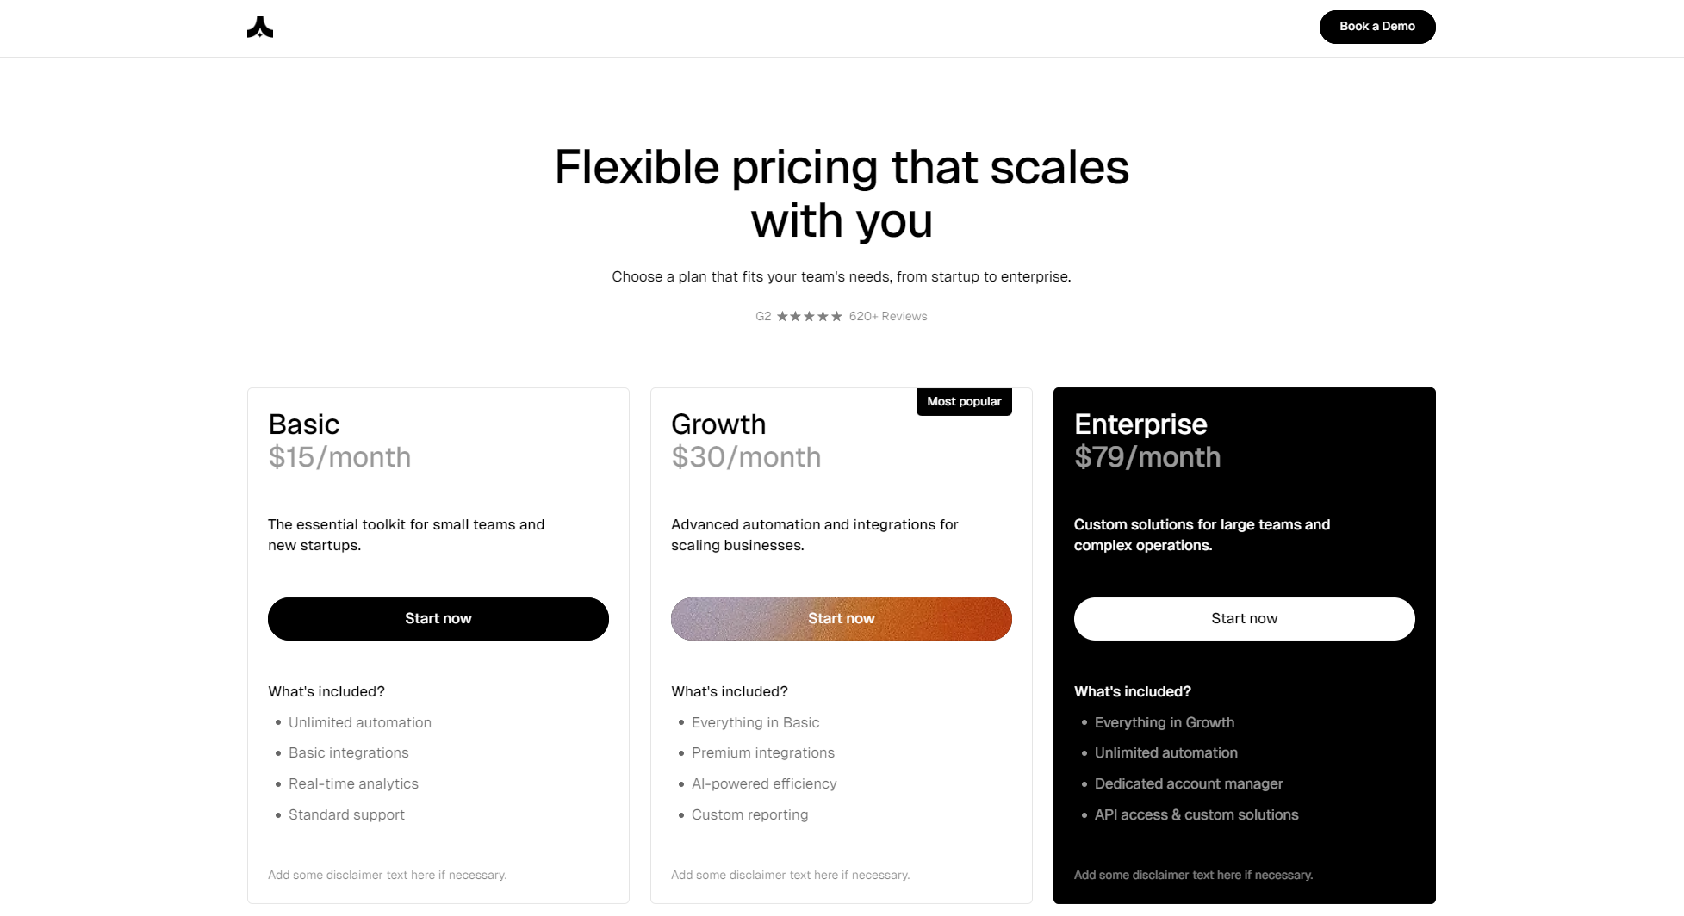This screenshot has height=916, width=1684.
Task: Click the $15/month price text
Action: click(x=339, y=457)
